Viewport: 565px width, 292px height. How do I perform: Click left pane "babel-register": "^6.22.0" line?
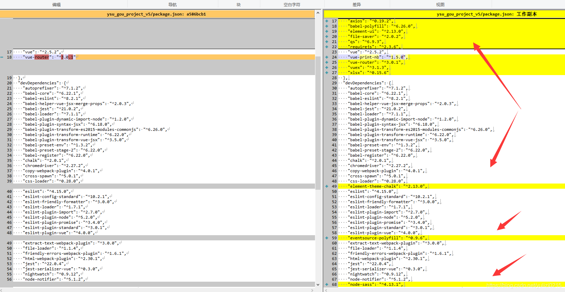(x=164, y=155)
